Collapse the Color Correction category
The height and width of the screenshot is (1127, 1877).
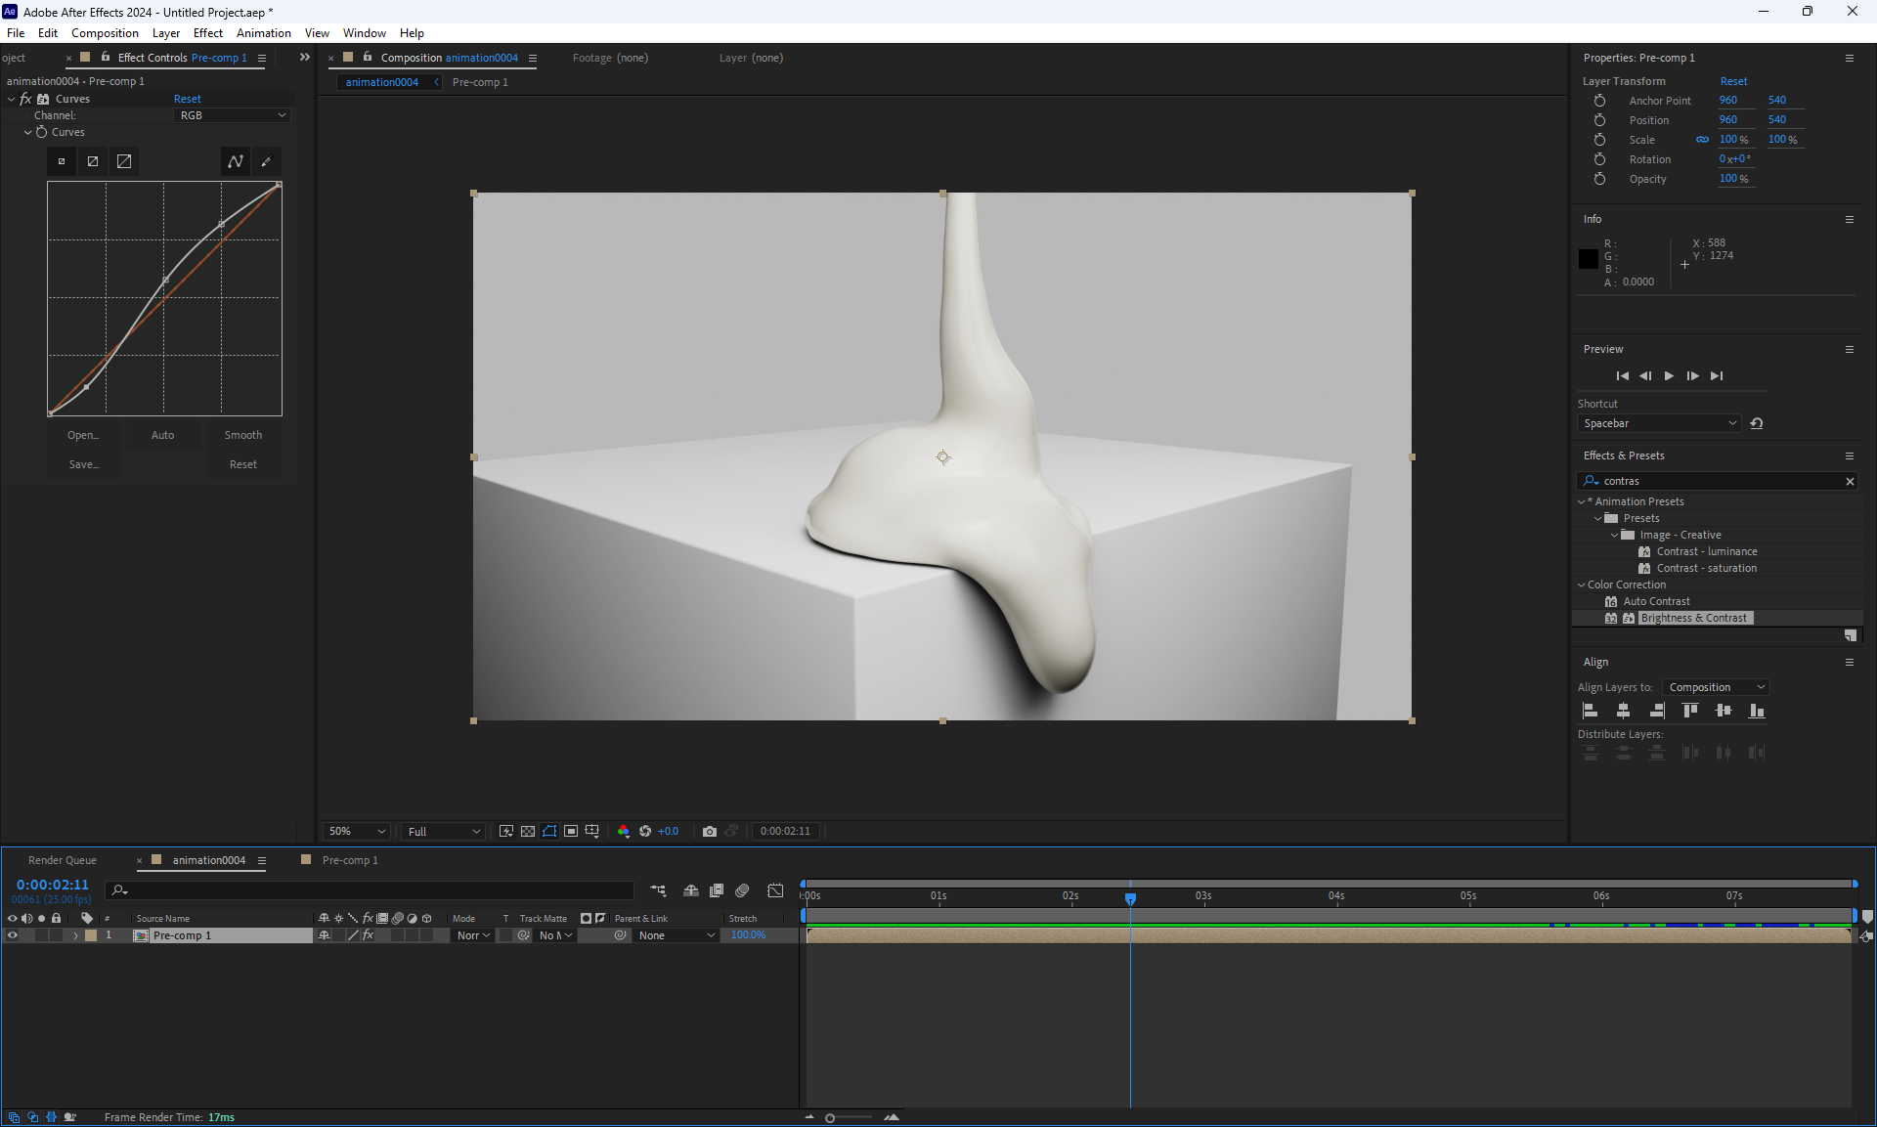pyautogui.click(x=1581, y=585)
